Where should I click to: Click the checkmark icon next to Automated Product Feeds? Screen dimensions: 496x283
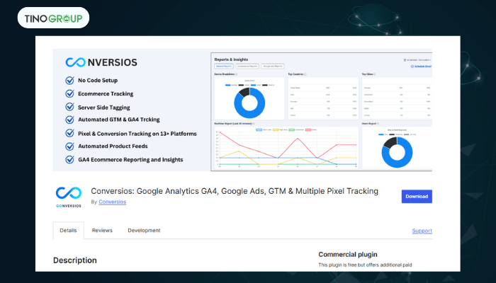coord(69,146)
